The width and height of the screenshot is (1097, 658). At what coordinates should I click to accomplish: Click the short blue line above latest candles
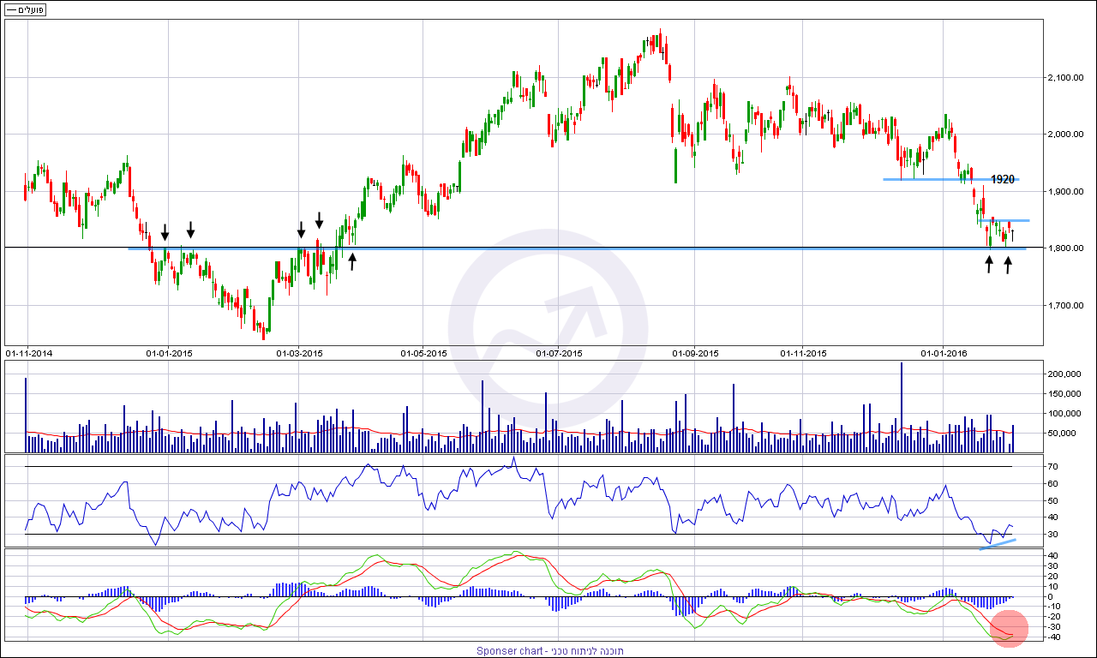tap(1004, 221)
